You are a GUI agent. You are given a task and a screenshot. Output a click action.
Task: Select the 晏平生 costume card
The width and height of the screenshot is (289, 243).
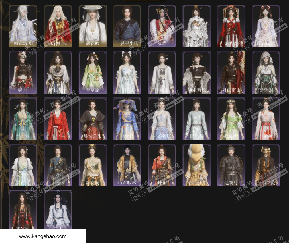coord(127,26)
